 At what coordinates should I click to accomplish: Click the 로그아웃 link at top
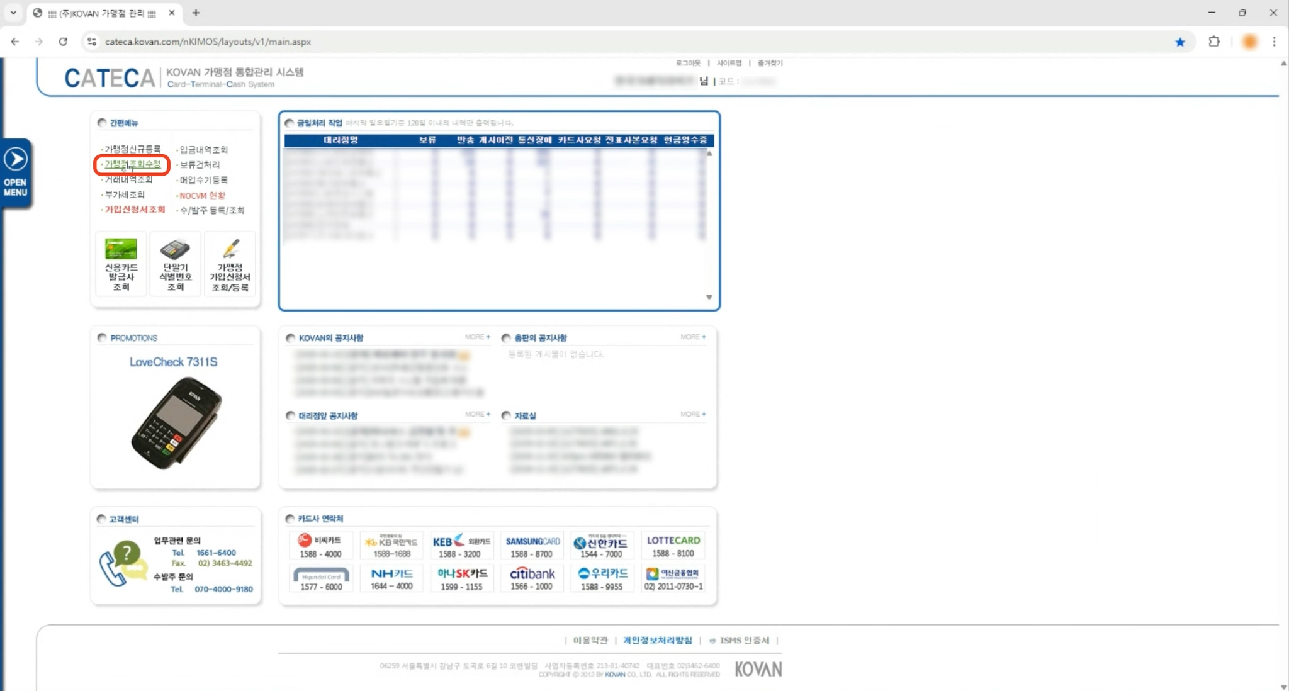pos(687,63)
